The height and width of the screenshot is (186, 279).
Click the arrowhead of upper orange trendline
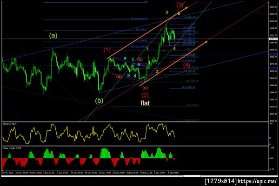[186, 7]
